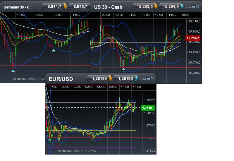The height and width of the screenshot is (161, 234).
Task: Click the 12:00 time label in US 30
Action: pos(146,15)
